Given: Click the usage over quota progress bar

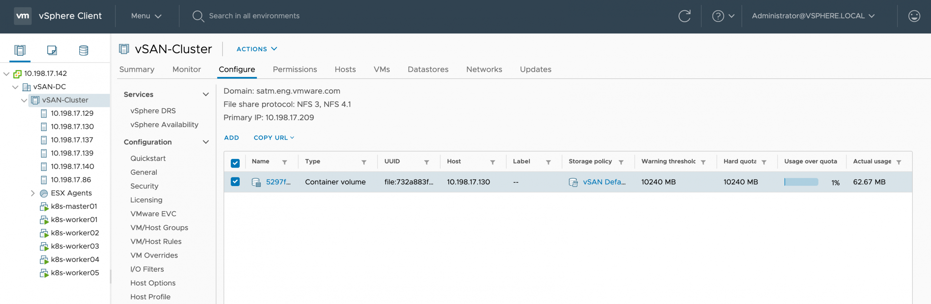Looking at the screenshot, I should pyautogui.click(x=801, y=182).
